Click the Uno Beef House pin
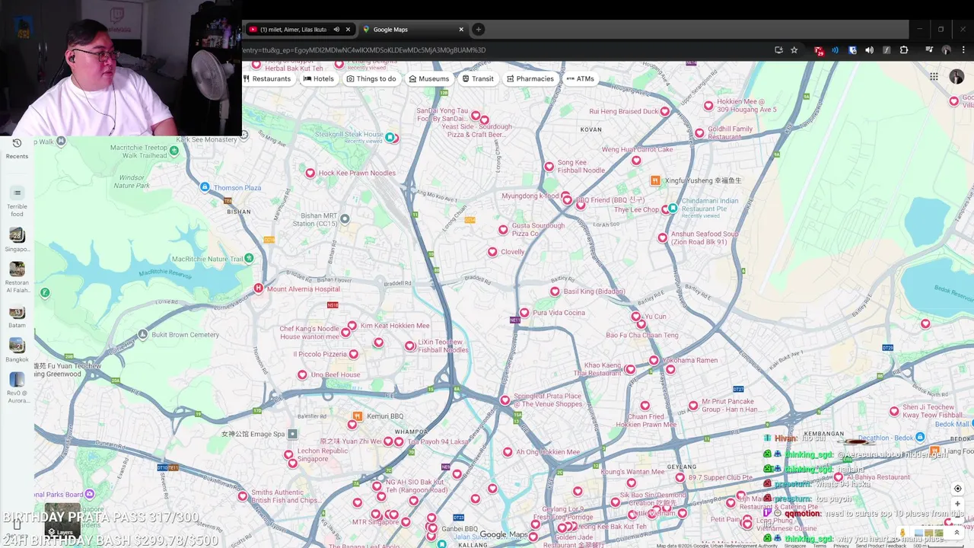The width and height of the screenshot is (974, 548). (302, 374)
